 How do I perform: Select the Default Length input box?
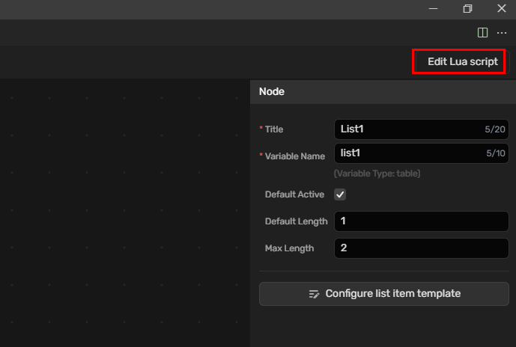coord(421,221)
